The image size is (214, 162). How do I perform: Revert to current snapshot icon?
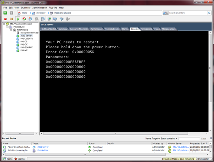37,19
